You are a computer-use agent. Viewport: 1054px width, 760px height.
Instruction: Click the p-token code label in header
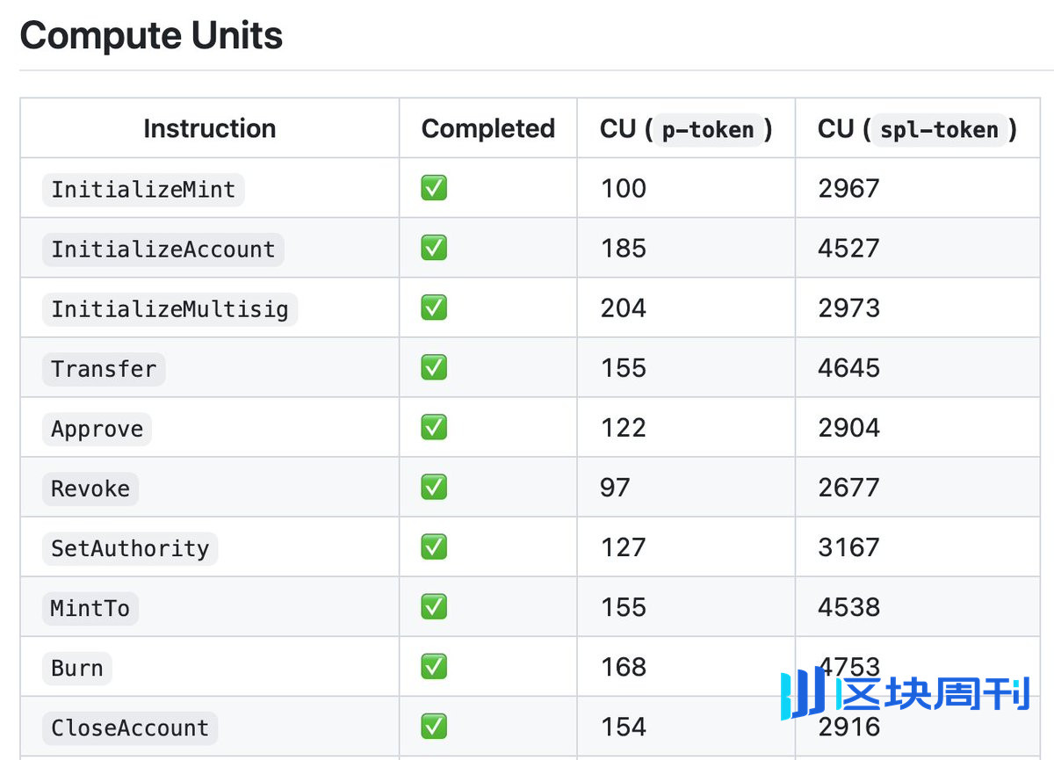coord(708,130)
